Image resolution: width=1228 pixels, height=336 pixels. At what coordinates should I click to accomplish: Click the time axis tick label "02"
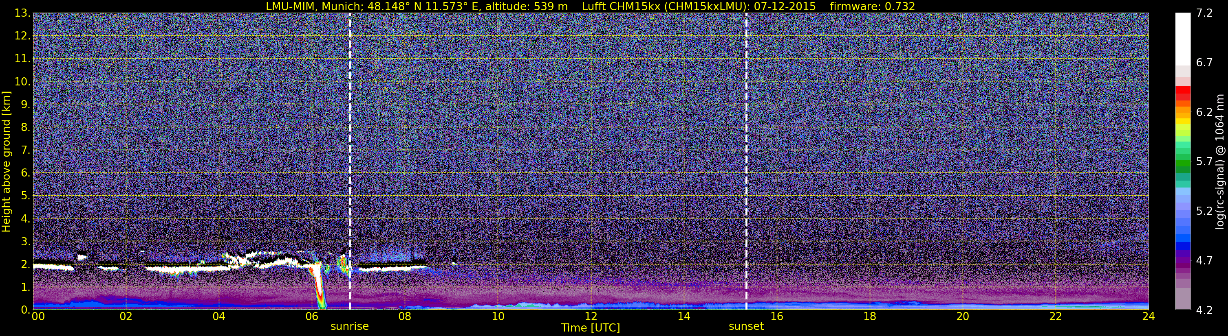[x=126, y=317]
